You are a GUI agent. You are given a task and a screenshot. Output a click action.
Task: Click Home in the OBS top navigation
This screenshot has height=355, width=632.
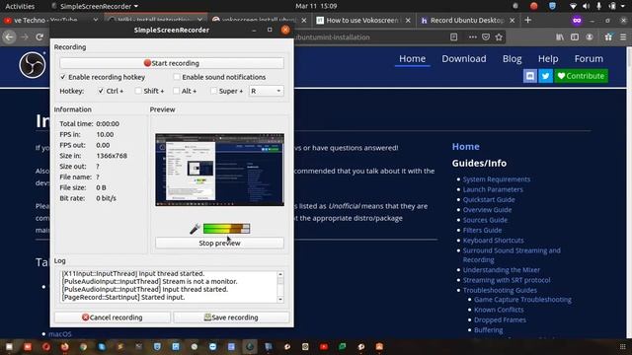(x=413, y=59)
